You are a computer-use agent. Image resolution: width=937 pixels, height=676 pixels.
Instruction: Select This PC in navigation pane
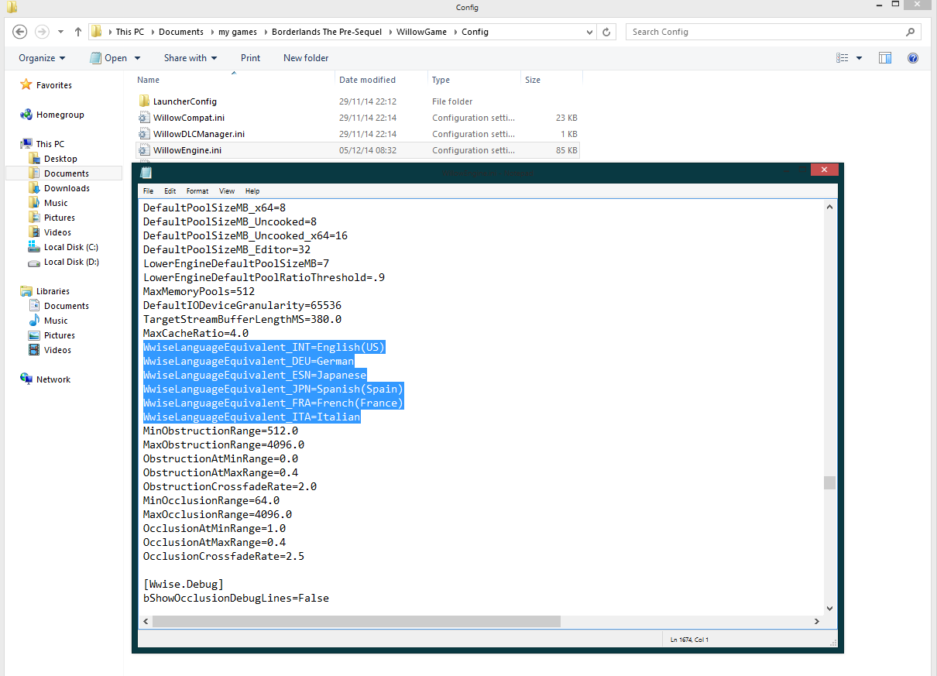coord(50,144)
